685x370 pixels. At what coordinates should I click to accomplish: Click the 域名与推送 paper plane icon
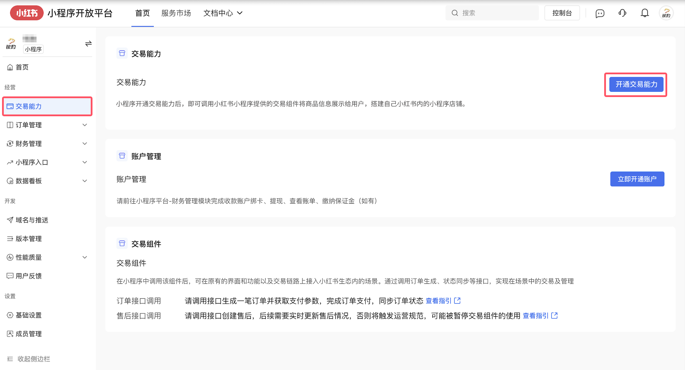click(x=10, y=220)
